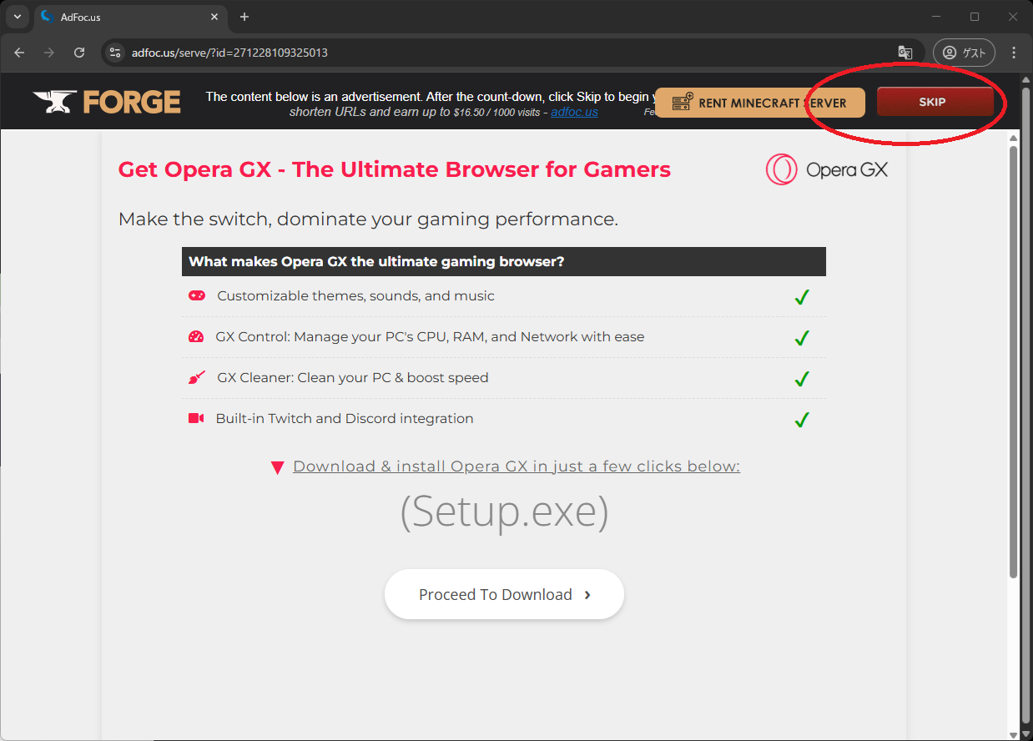Click 'Make the switch, dominate your gaming performance'

(x=368, y=219)
